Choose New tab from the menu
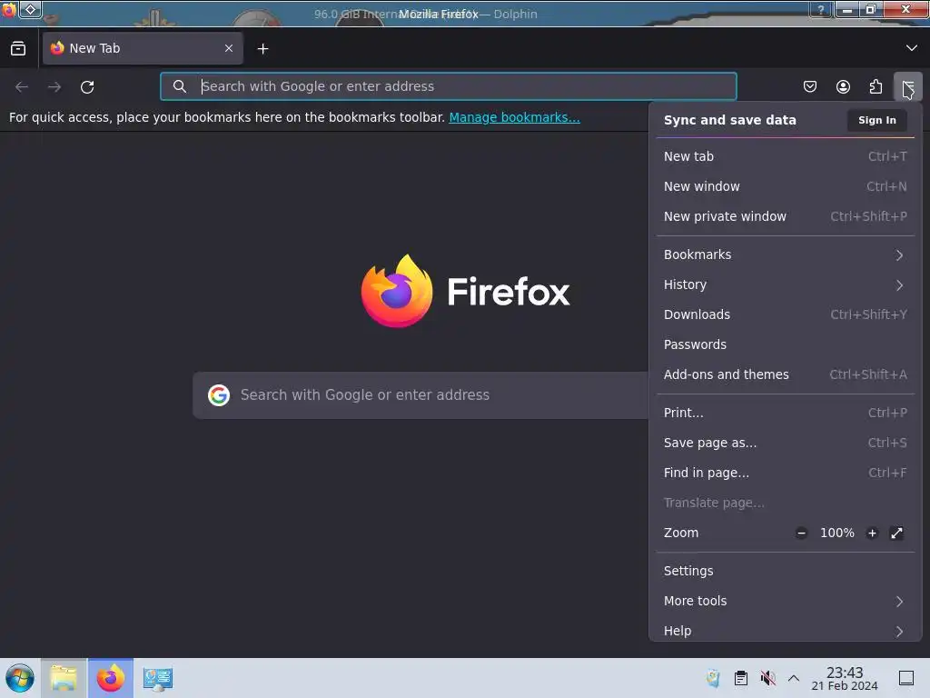The image size is (930, 698). coord(786,156)
